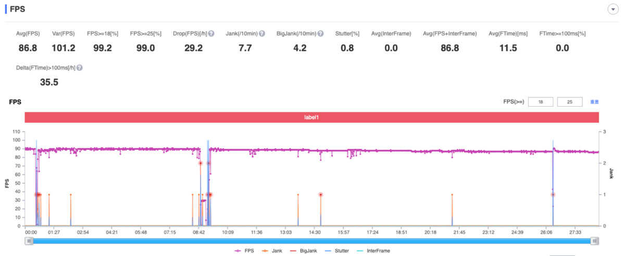The height and width of the screenshot is (256, 625).
Task: Open help icon beside Delta(FTime)>100ms[/h]
Action: 79,68
